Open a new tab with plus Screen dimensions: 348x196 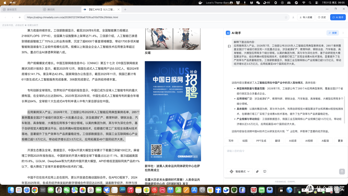(125, 10)
